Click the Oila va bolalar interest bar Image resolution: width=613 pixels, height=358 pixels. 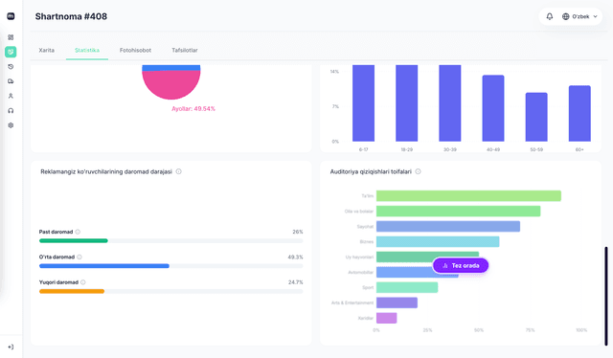pos(459,211)
